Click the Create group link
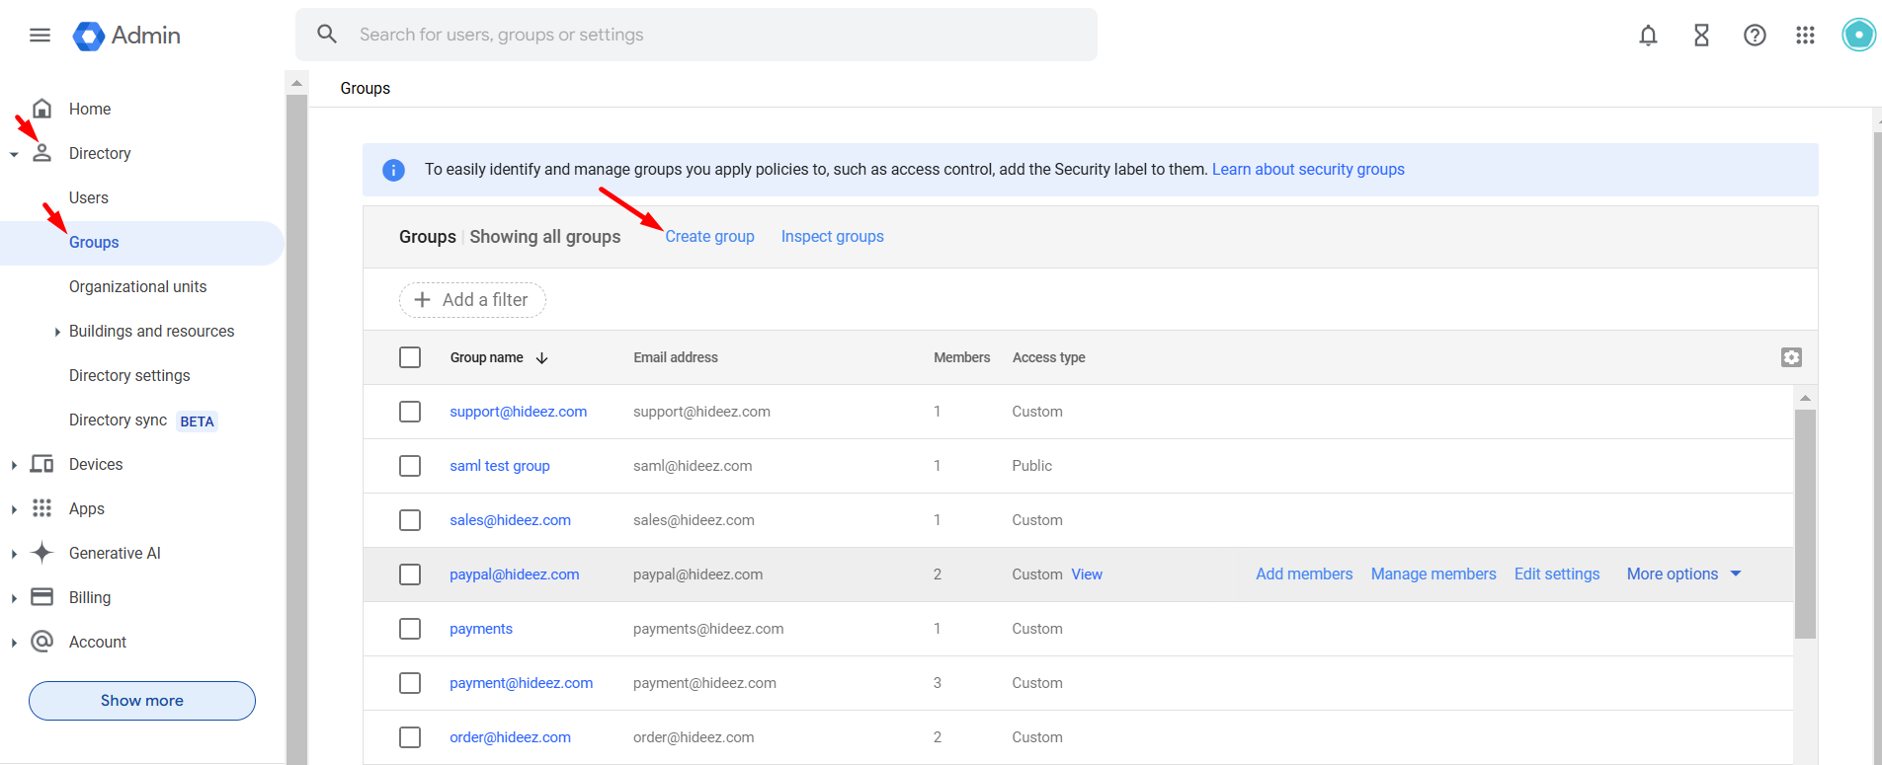Viewport: 1882px width, 765px height. pos(709,237)
